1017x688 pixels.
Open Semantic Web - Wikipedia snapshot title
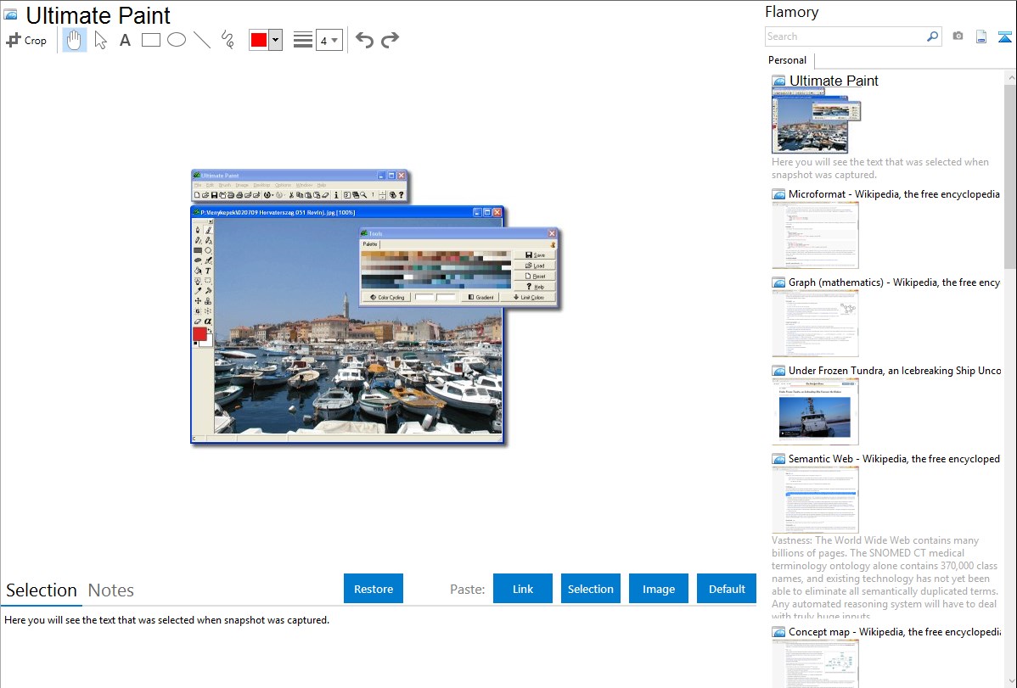click(894, 459)
